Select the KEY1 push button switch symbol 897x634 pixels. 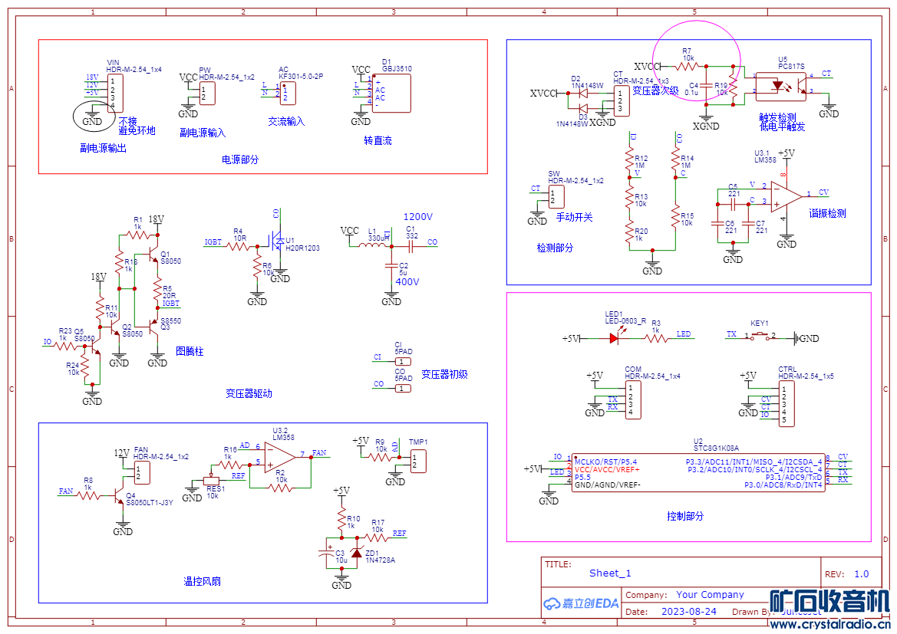click(x=760, y=337)
